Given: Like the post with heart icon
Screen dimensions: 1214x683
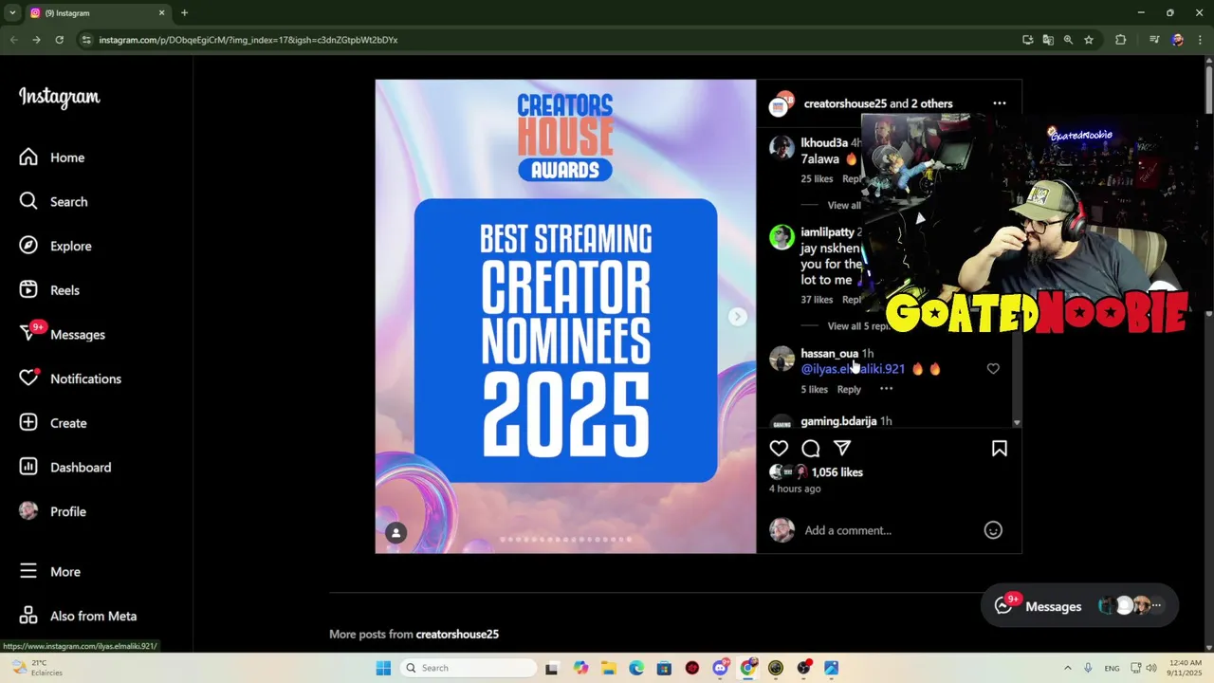Looking at the screenshot, I should coord(779,449).
